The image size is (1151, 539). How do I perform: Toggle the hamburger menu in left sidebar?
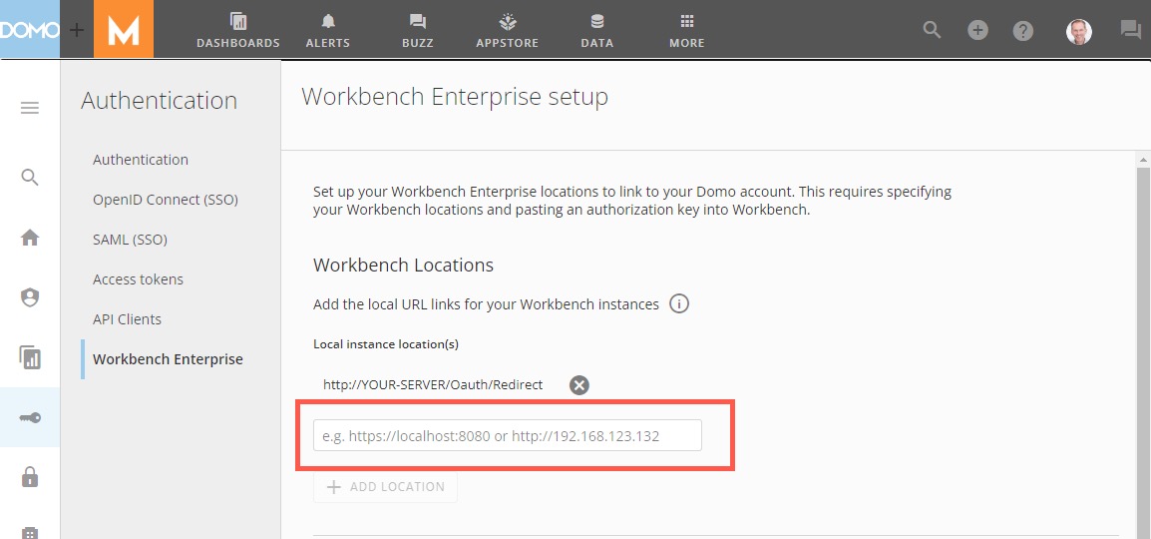29,109
